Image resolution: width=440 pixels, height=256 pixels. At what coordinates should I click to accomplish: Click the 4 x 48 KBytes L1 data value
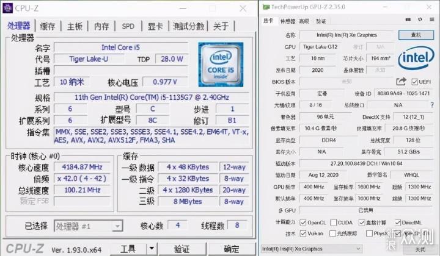188,167
